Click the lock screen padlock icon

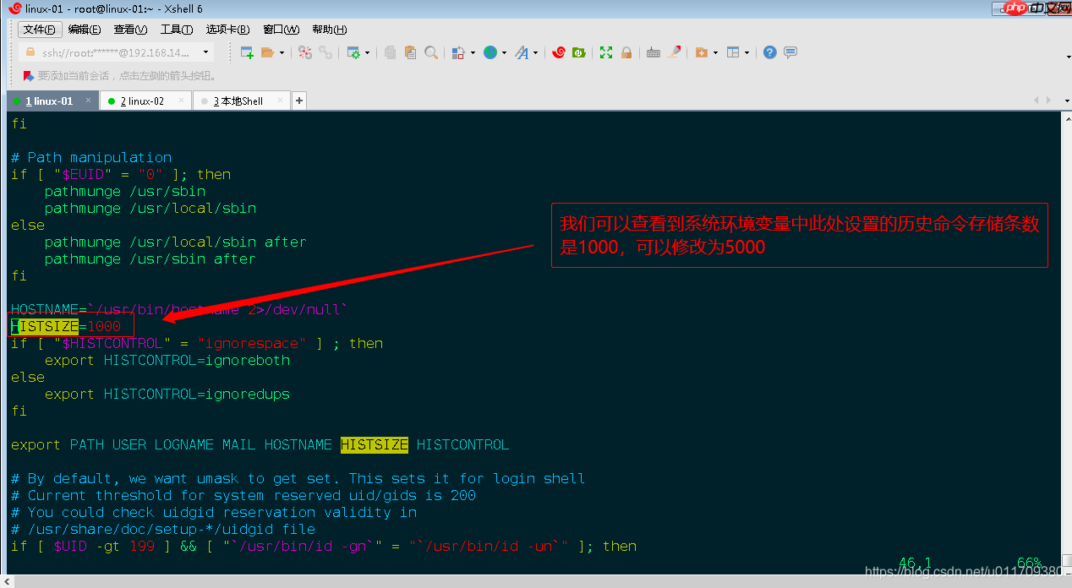[626, 52]
